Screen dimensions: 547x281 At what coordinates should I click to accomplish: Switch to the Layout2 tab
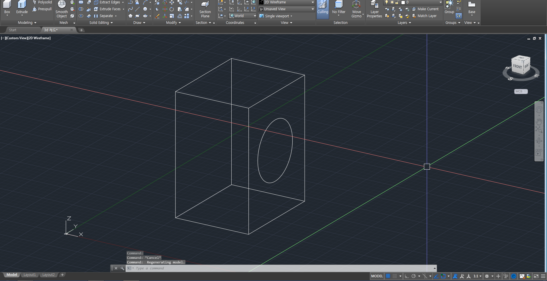pyautogui.click(x=48, y=275)
